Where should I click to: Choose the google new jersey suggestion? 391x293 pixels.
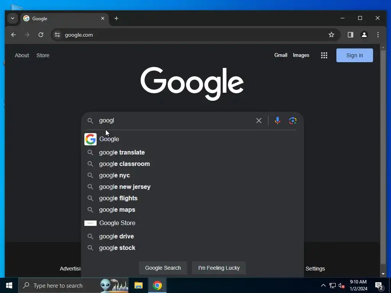coord(192,187)
